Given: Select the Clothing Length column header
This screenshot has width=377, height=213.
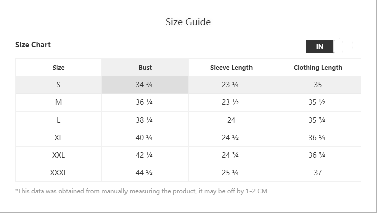Looking at the screenshot, I should [318, 67].
